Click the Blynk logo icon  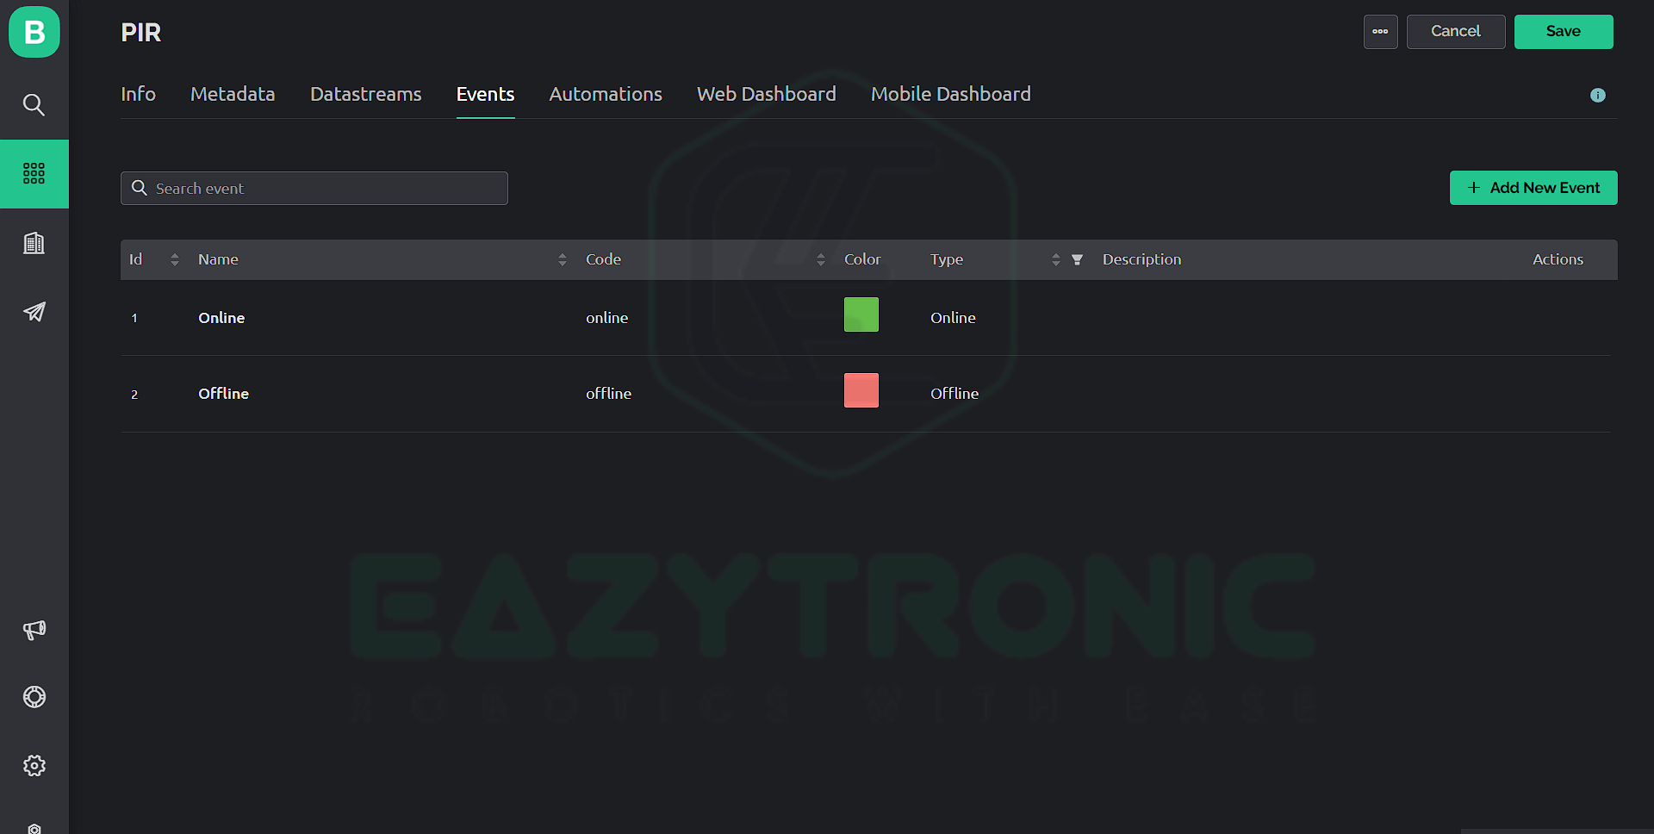pyautogui.click(x=34, y=33)
